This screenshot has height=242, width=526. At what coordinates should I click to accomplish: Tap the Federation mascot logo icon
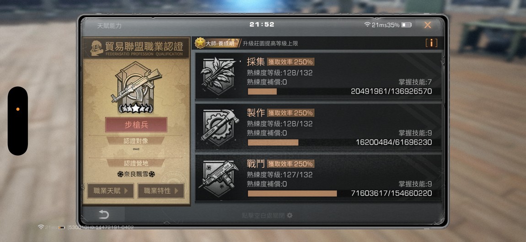click(97, 48)
